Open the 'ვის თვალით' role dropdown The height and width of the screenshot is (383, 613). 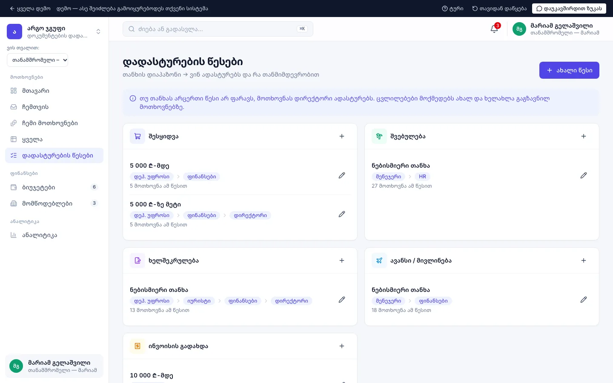click(x=37, y=60)
